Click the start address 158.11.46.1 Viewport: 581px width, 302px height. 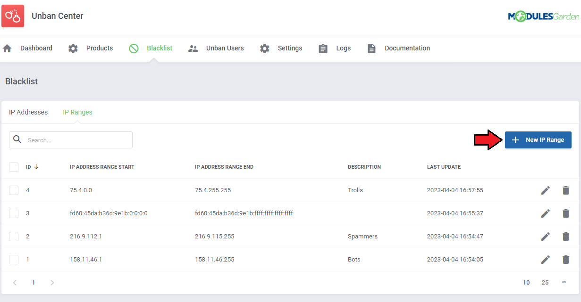(x=86, y=260)
